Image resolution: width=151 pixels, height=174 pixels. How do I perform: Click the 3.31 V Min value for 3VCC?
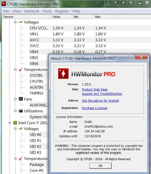[x=79, y=46]
